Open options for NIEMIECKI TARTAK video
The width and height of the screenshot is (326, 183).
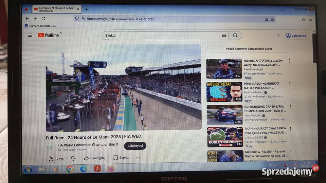[x=289, y=61]
